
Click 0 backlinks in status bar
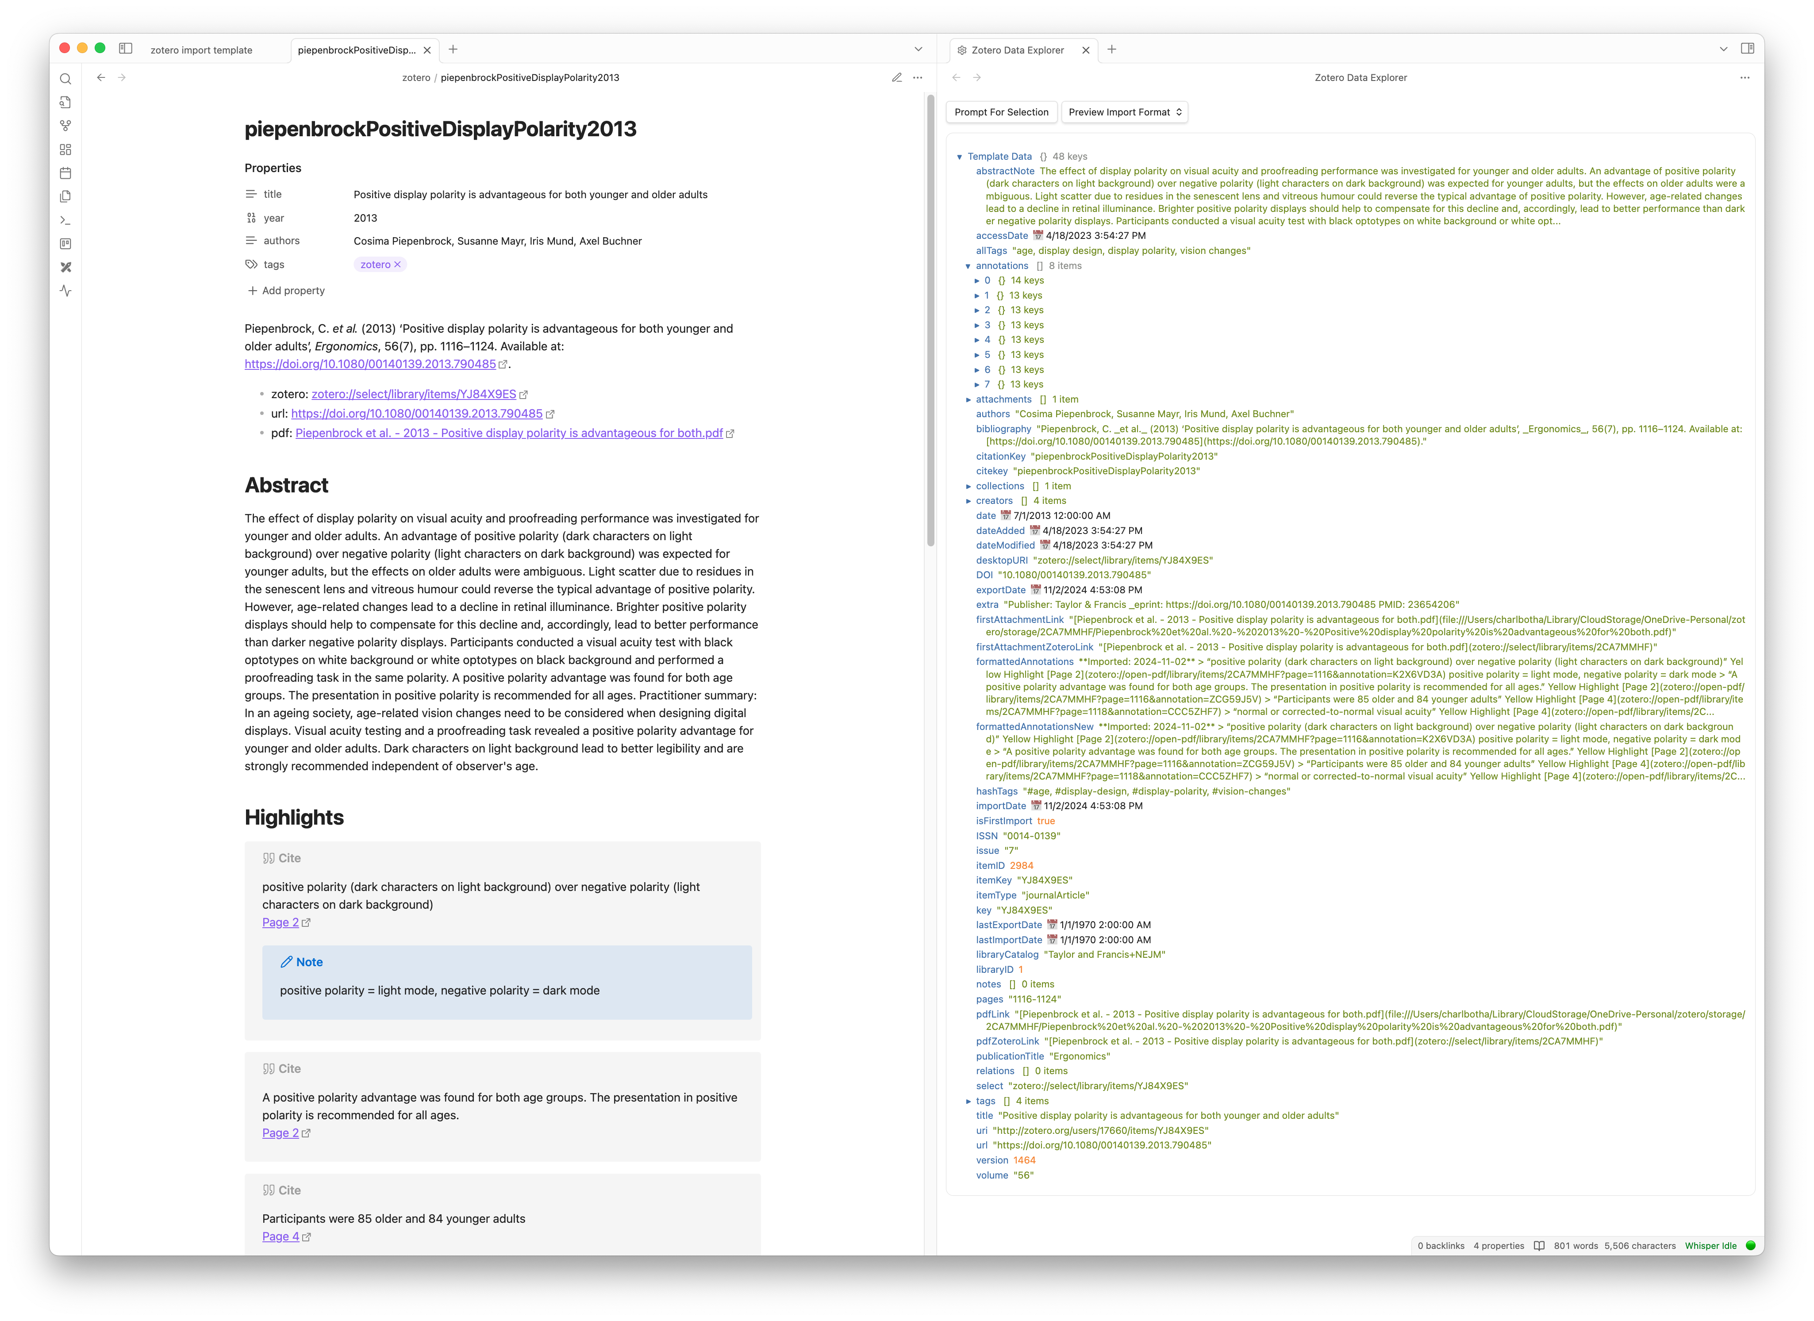pyautogui.click(x=1441, y=1246)
